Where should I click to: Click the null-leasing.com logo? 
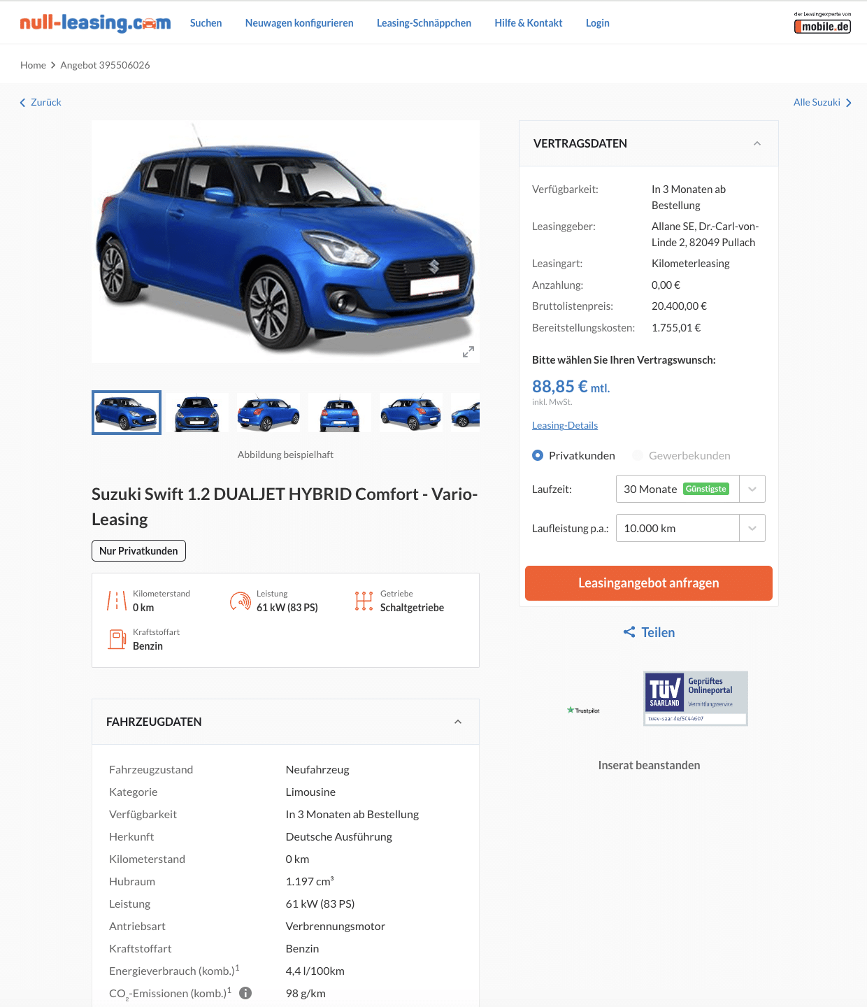pos(95,23)
